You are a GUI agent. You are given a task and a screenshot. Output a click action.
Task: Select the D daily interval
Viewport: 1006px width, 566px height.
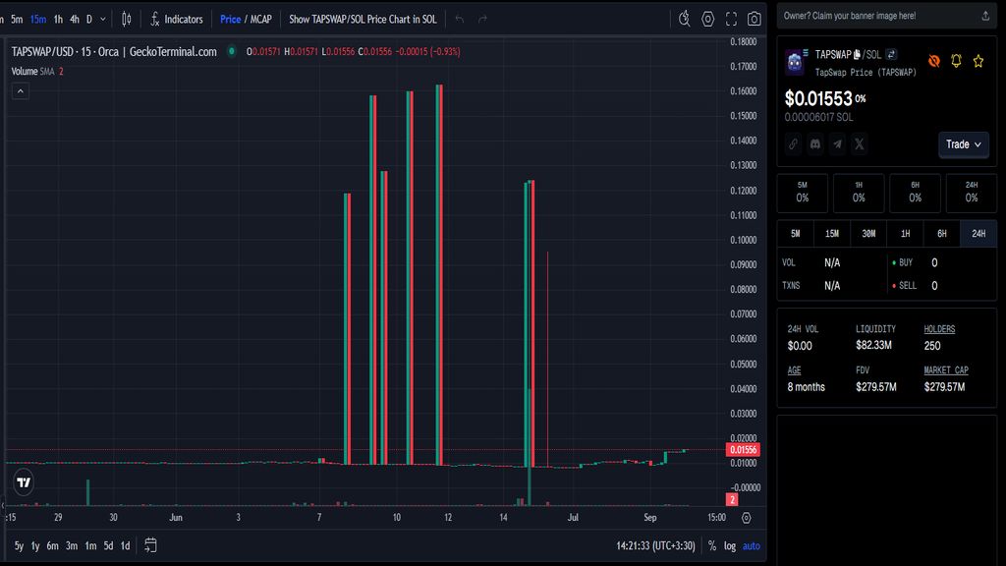click(89, 20)
